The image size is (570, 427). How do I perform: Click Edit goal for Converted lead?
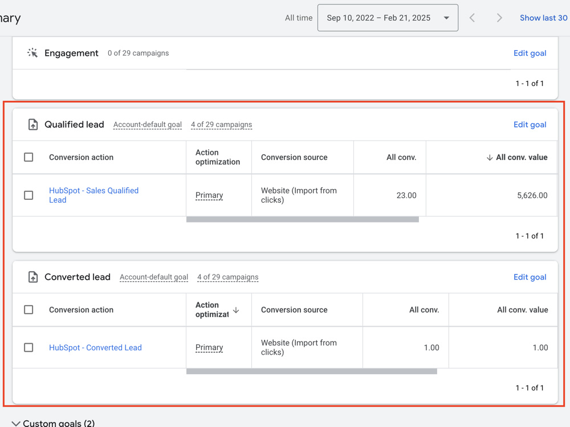[x=530, y=277]
